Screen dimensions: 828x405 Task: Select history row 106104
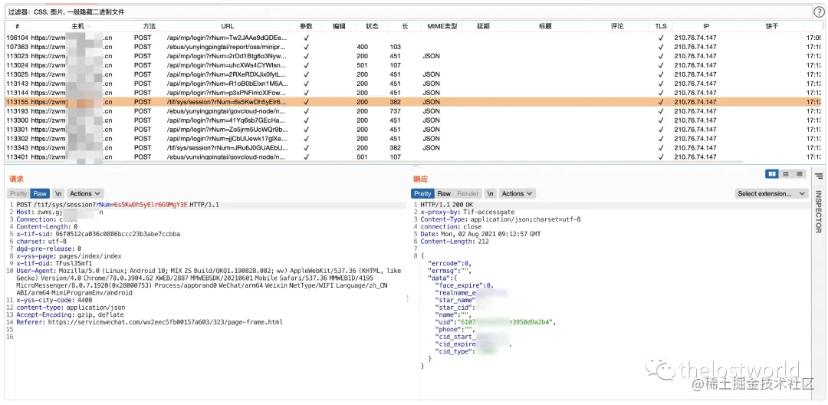(x=413, y=38)
